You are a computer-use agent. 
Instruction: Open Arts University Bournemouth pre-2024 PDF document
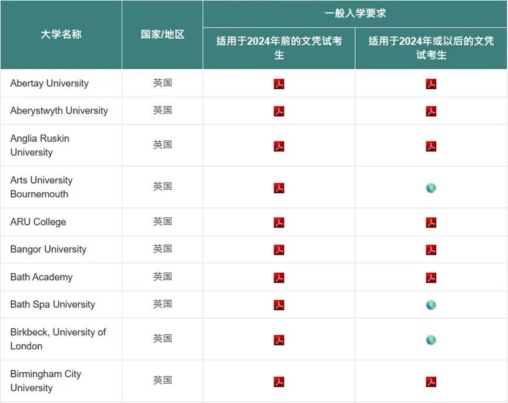click(278, 187)
